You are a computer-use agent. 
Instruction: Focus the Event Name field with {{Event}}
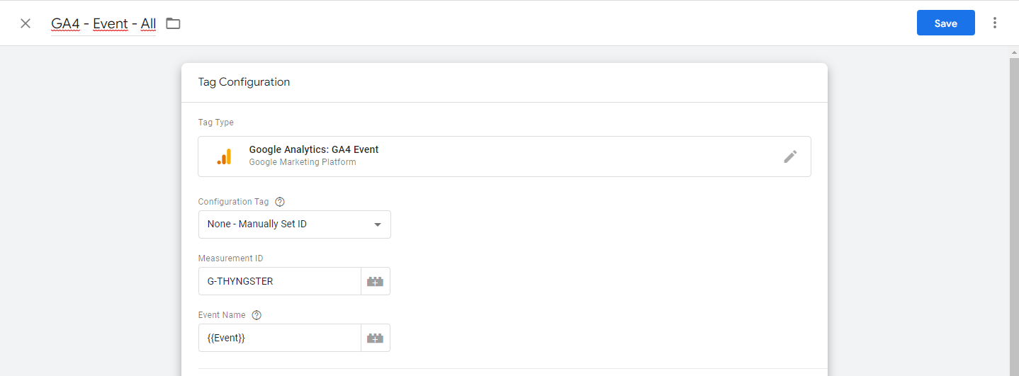tap(279, 338)
